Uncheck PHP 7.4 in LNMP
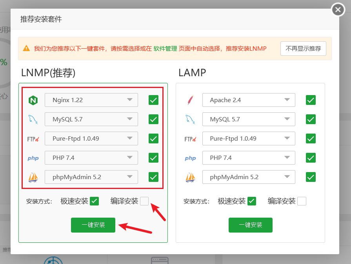The width and height of the screenshot is (351, 264). 154,158
